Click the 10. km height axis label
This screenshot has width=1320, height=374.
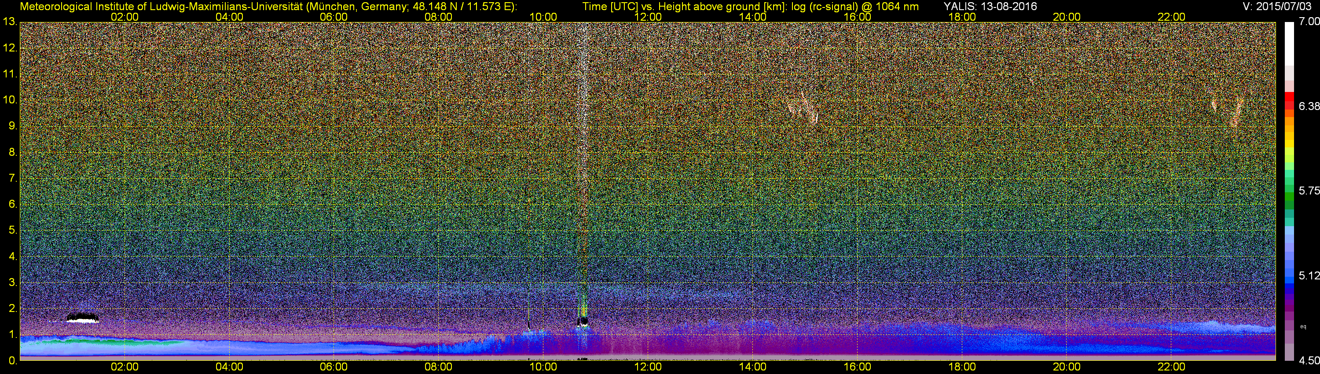pyautogui.click(x=9, y=100)
